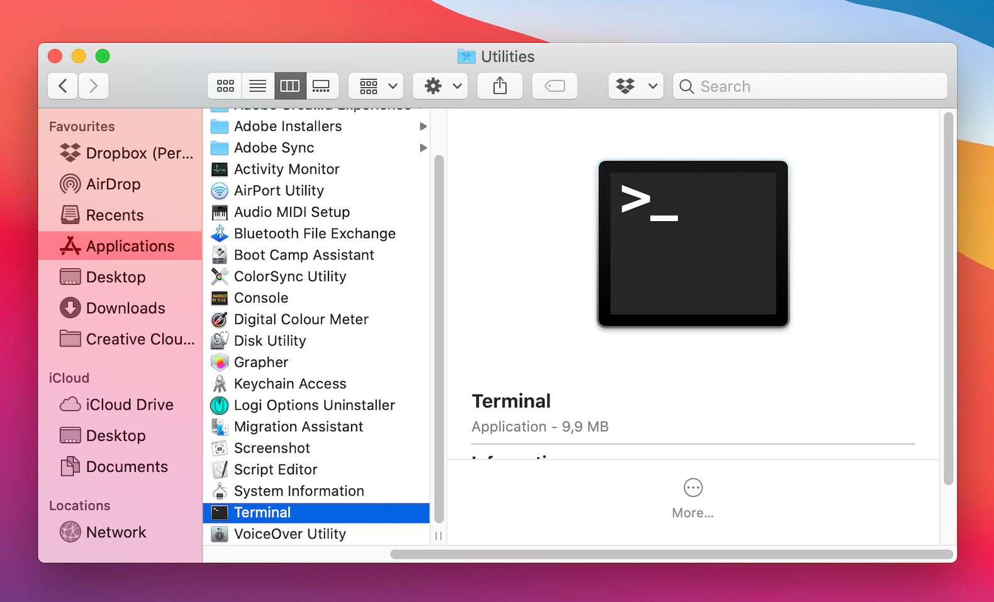Image resolution: width=994 pixels, height=602 pixels.
Task: Open the Dropbox toolbar dropdown
Action: tap(635, 86)
